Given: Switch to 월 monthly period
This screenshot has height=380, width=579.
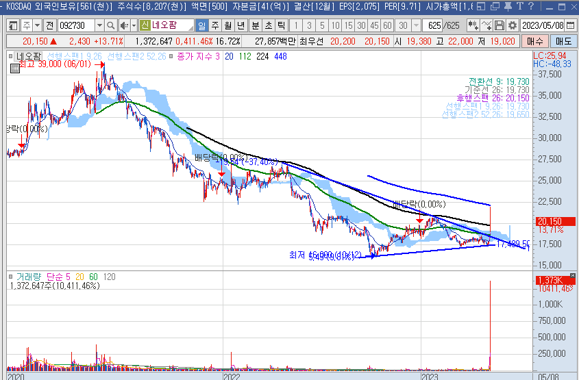Looking at the screenshot, I should point(228,25).
